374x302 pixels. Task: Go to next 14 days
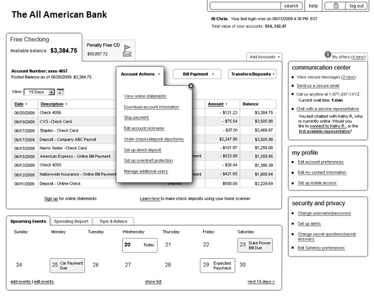coord(261,281)
